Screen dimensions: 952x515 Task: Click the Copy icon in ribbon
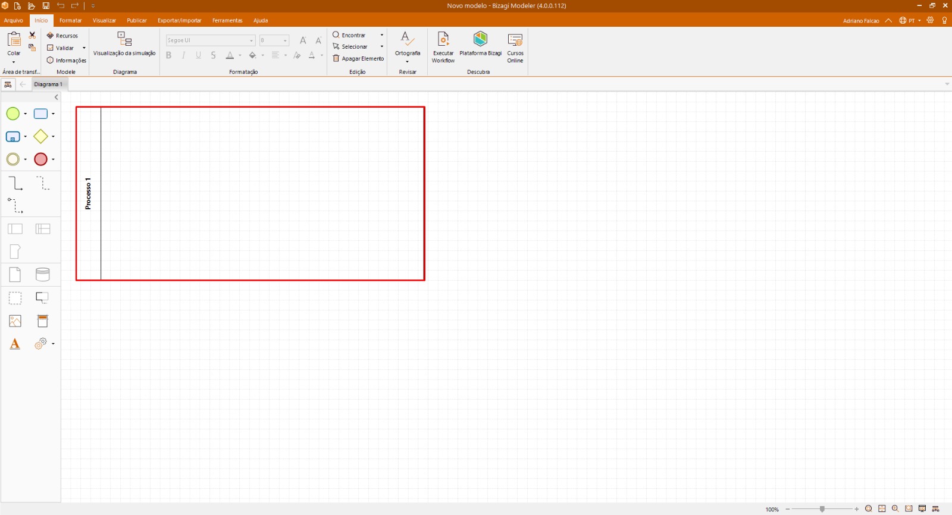pos(32,48)
